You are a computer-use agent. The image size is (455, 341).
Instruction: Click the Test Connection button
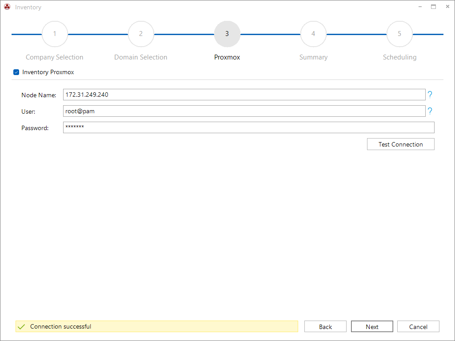(400, 144)
